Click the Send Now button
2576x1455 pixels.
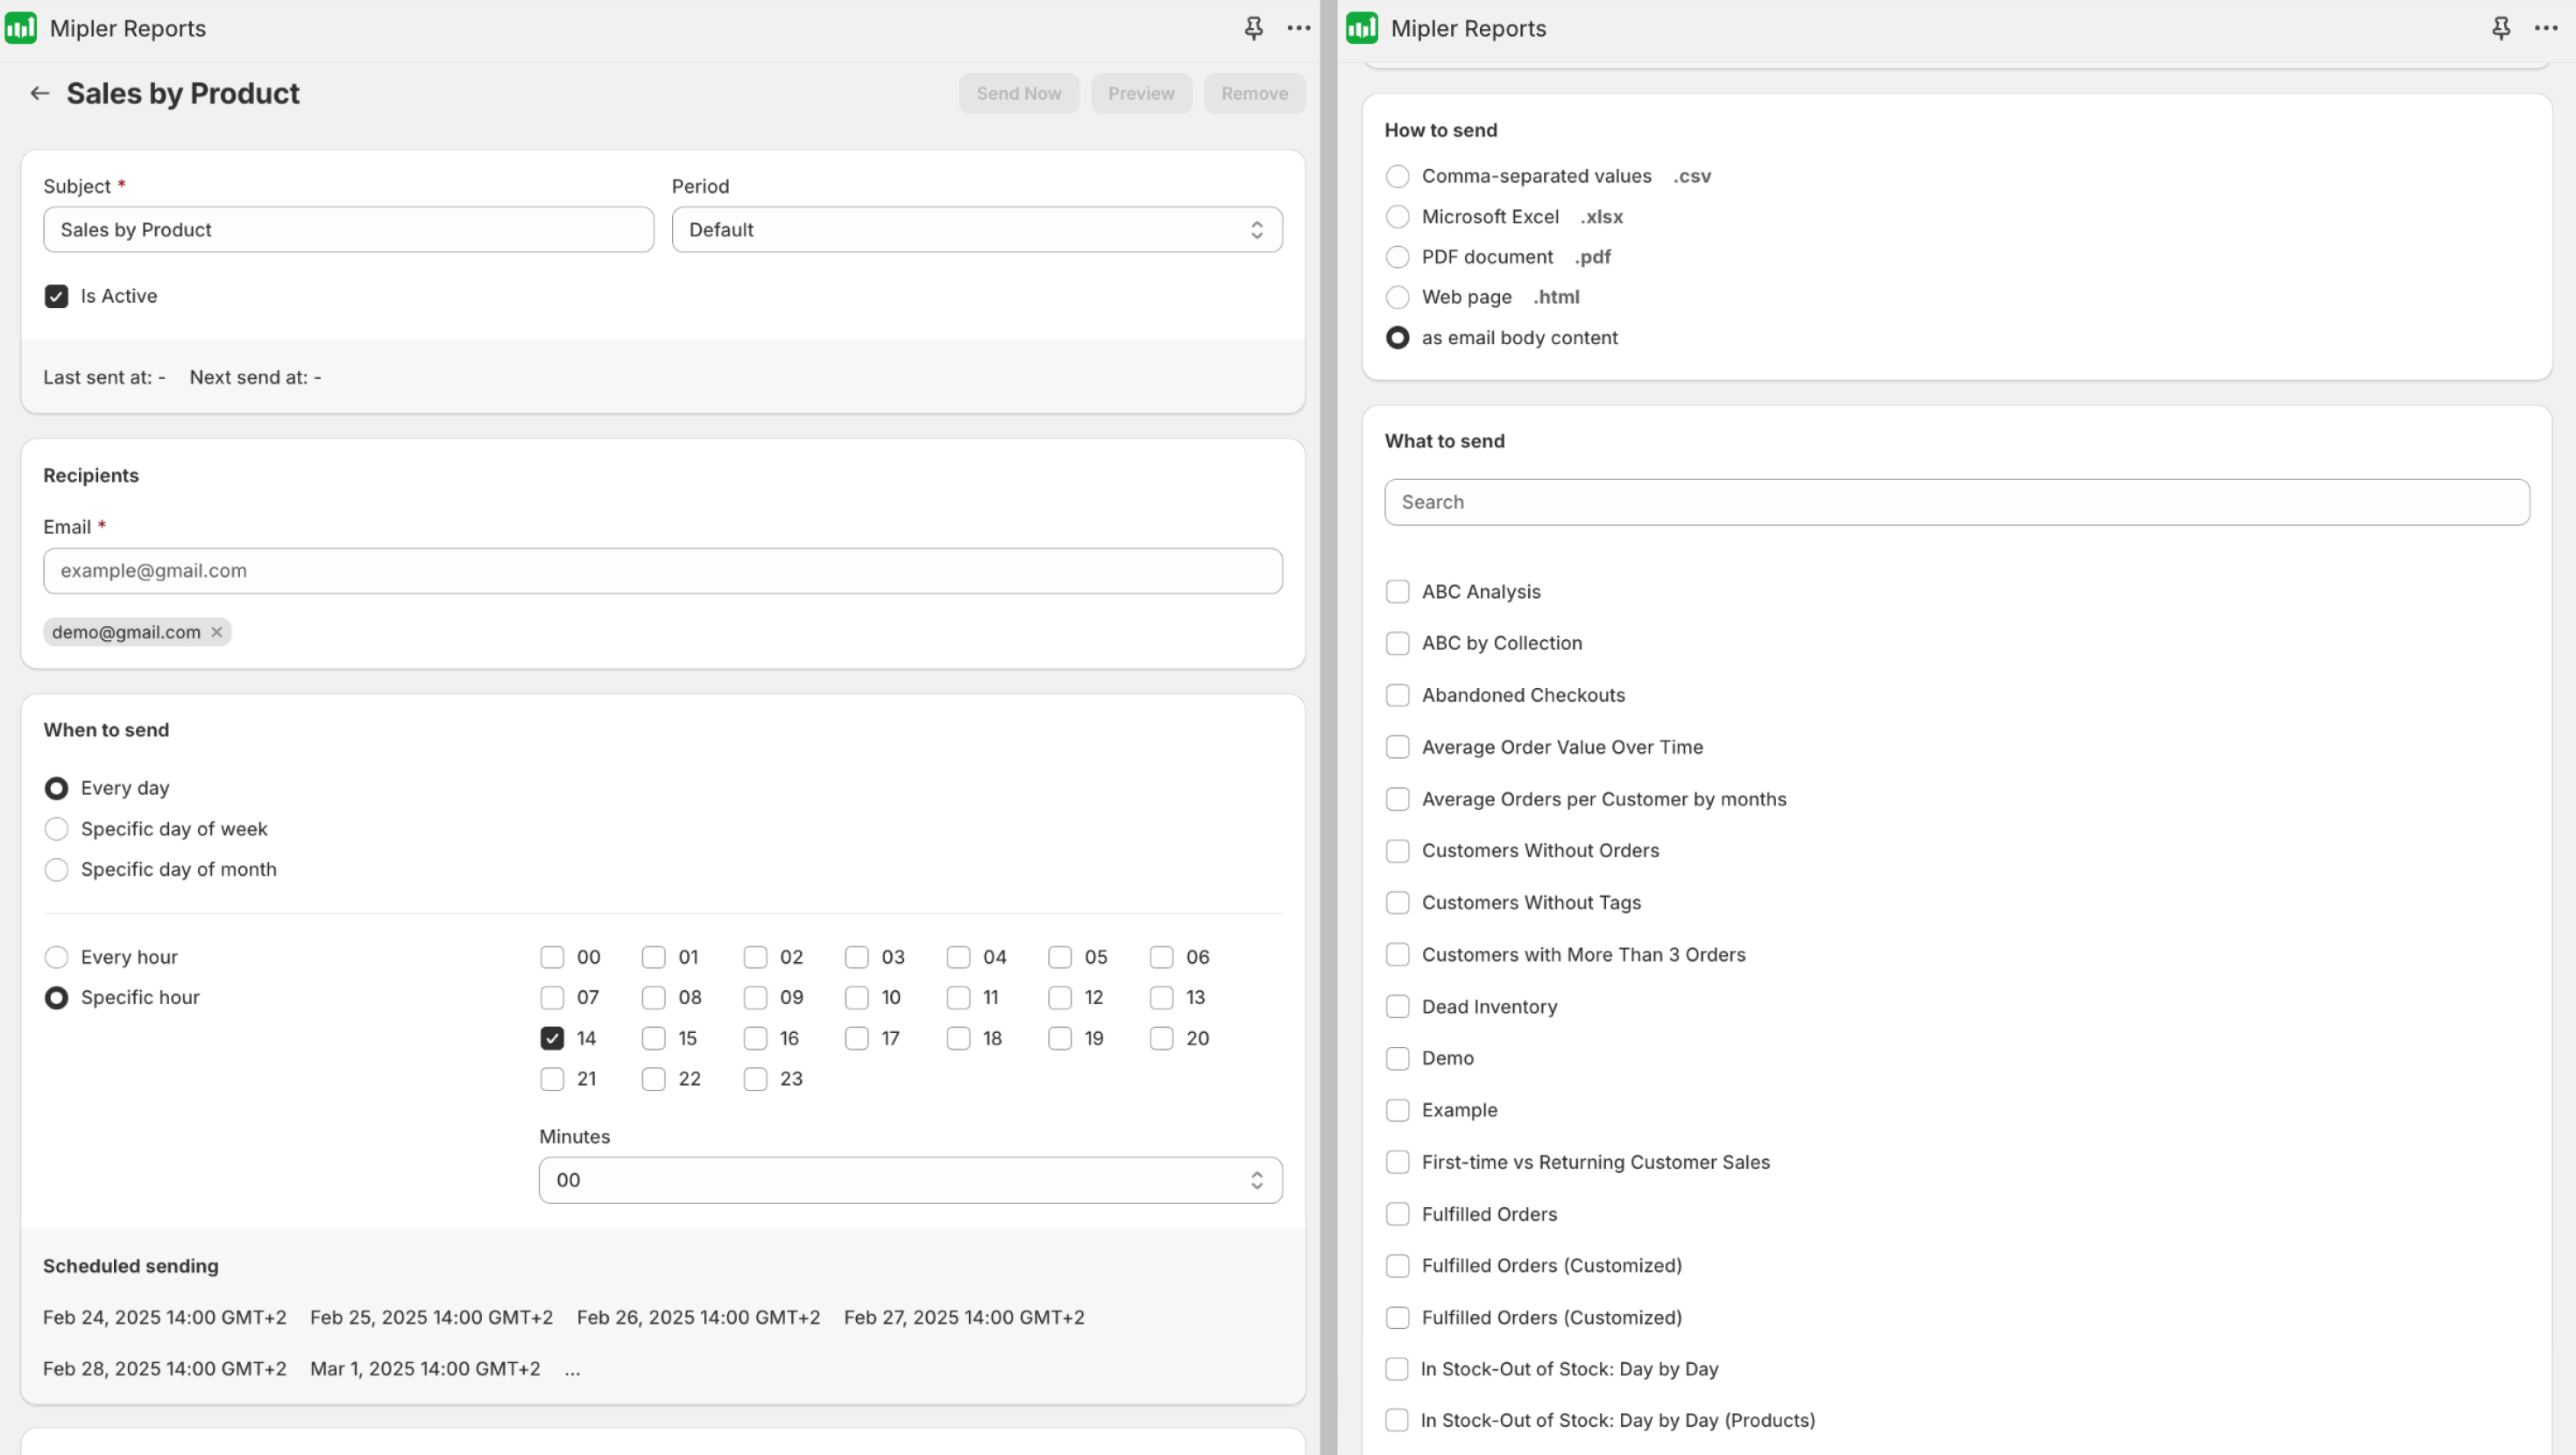(1018, 93)
